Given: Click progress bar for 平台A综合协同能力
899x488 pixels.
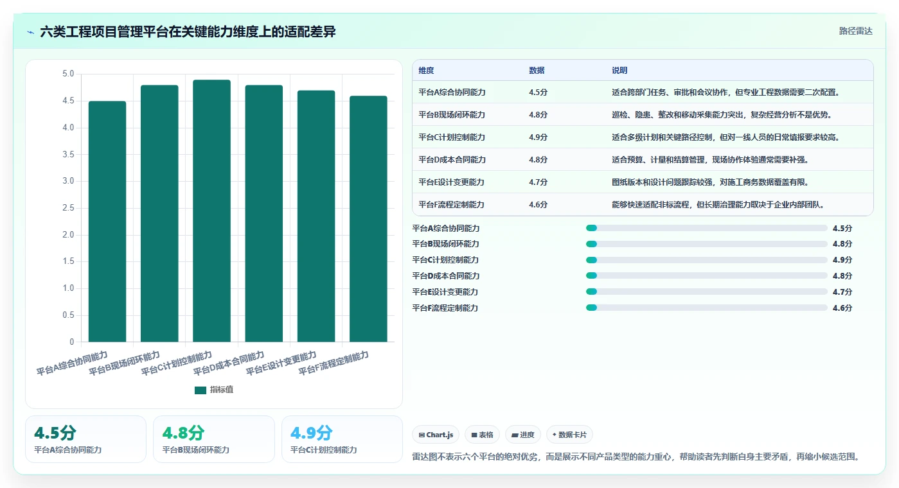Looking at the screenshot, I should point(707,228).
